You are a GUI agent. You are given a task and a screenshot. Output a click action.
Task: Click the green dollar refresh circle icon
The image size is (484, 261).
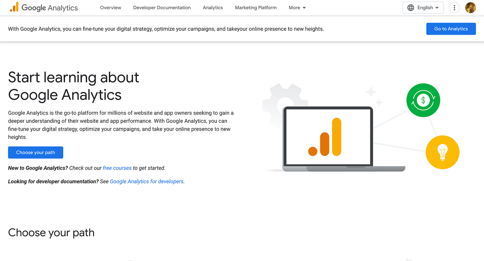(423, 100)
